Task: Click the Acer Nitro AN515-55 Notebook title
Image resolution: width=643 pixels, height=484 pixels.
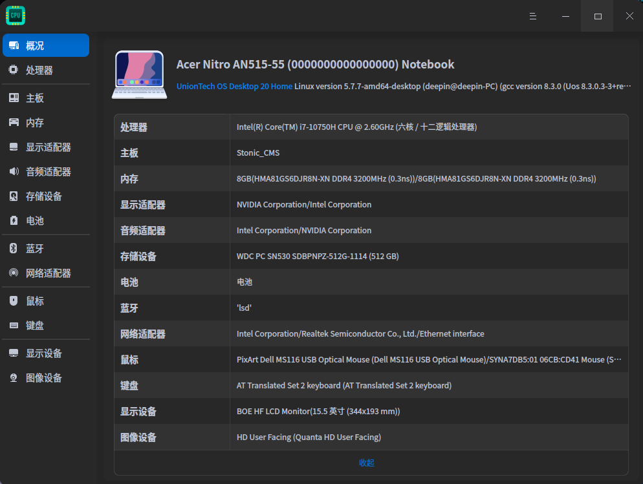Action: [315, 64]
